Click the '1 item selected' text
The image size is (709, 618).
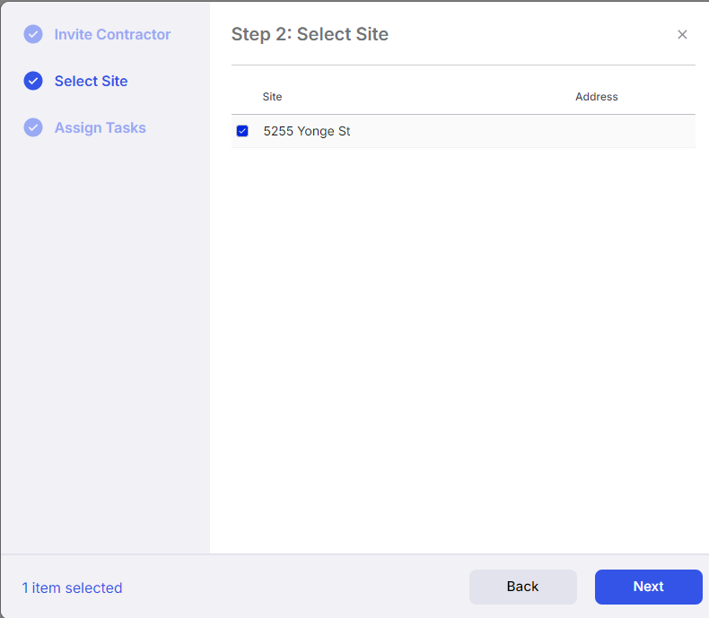point(73,588)
